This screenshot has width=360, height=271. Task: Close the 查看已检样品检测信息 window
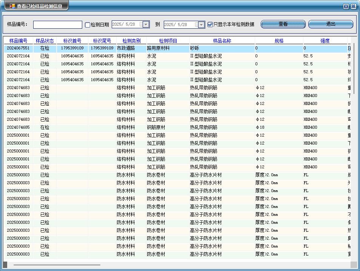point(353,6)
